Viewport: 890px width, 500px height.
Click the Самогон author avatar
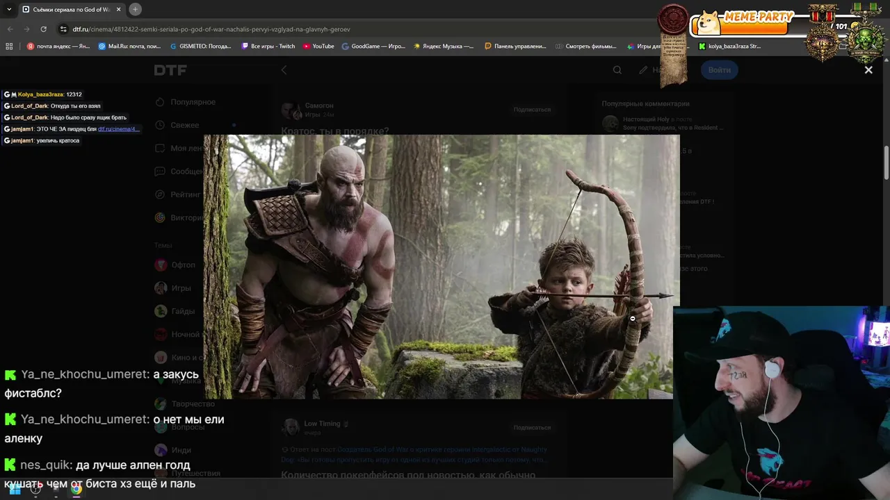(290, 110)
